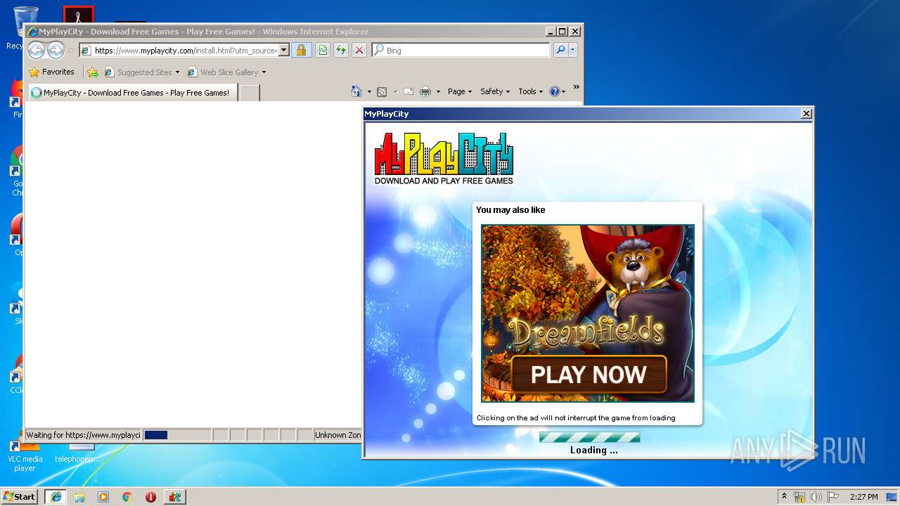This screenshot has height=506, width=900.
Task: Add to Favorites bar icon
Action: click(x=93, y=72)
